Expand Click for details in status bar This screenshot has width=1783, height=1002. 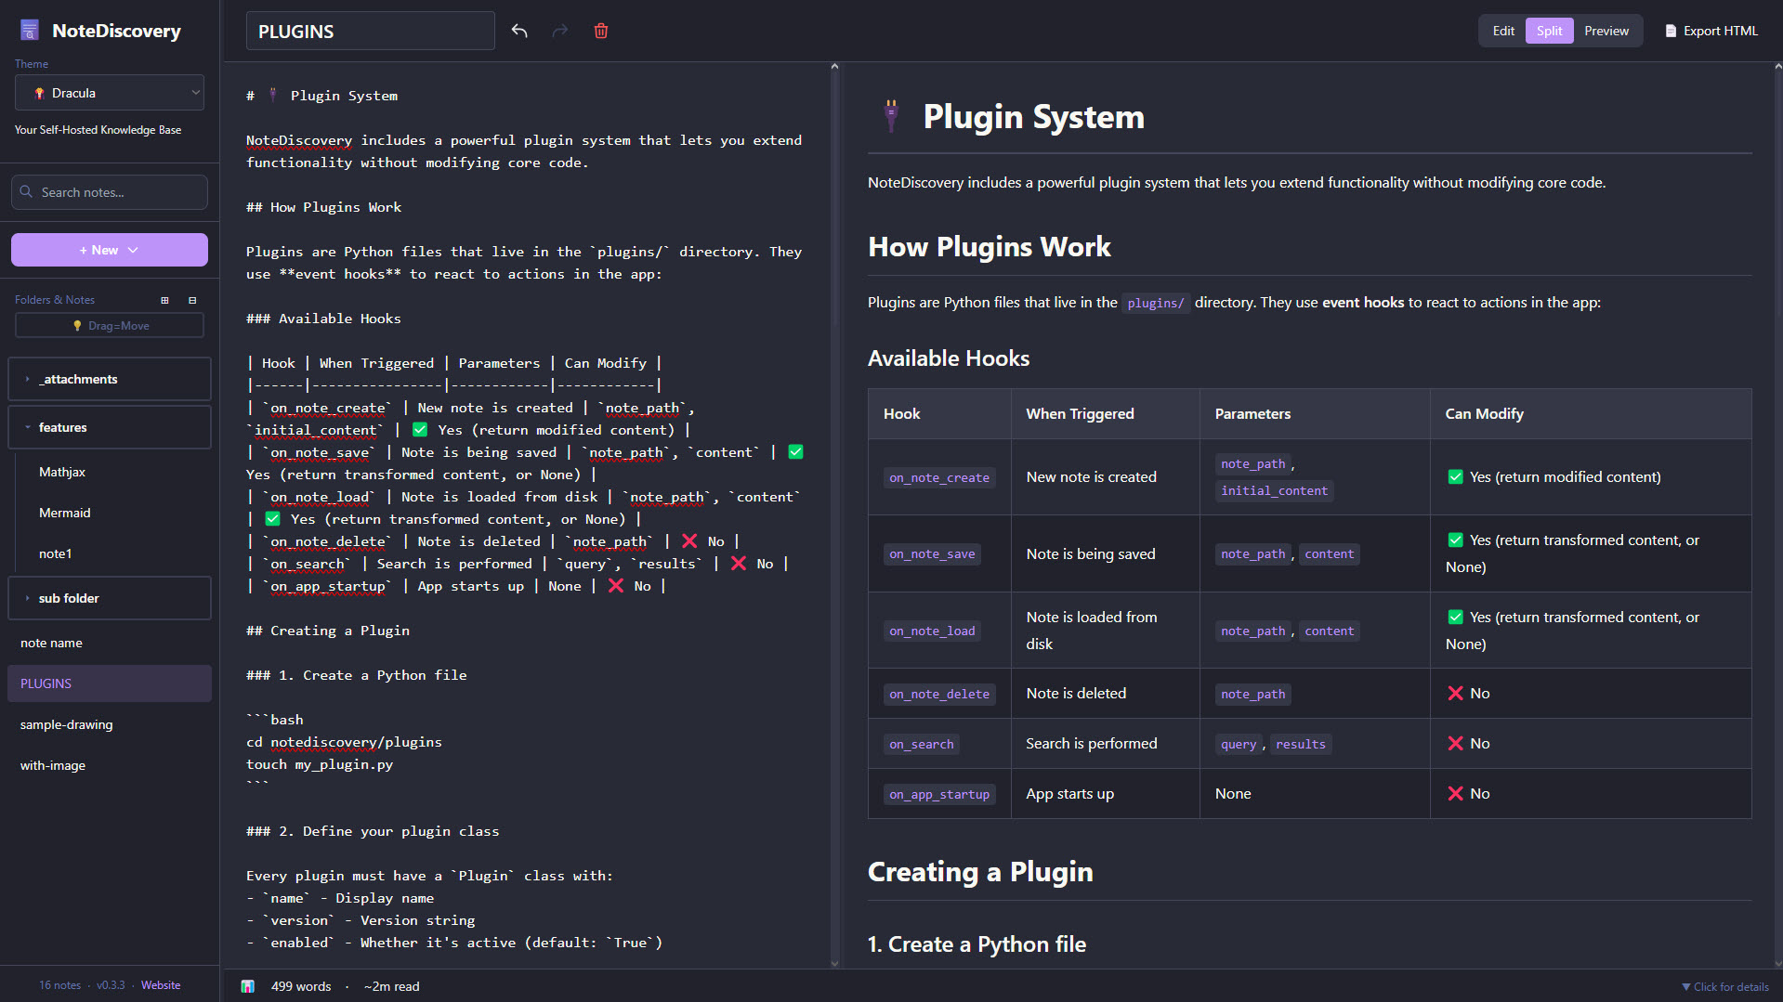[x=1725, y=986]
